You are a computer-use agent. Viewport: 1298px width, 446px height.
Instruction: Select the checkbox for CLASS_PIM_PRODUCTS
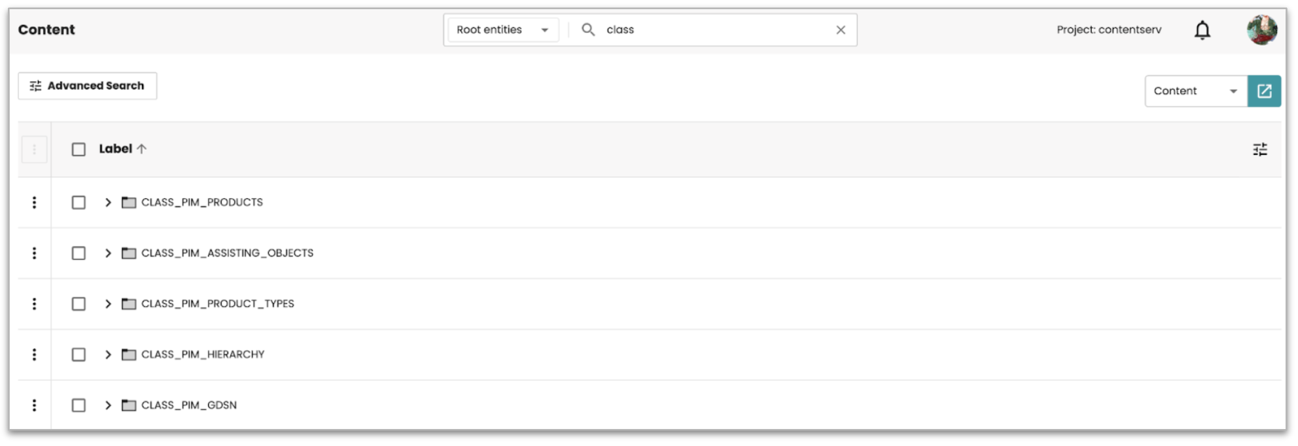78,202
